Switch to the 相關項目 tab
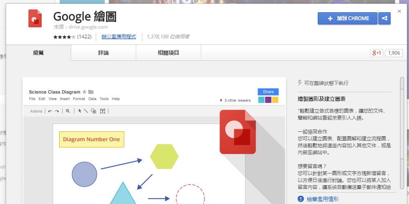 click(x=169, y=53)
